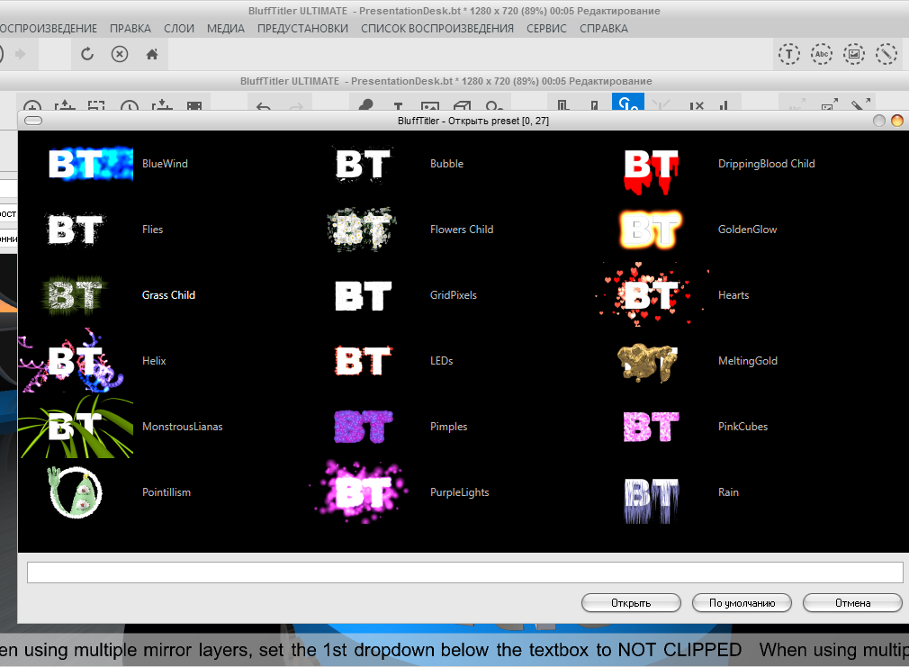Open the ПРЕДУСТАНОВКИ menu
Viewport: 909px width, 667px height.
click(302, 29)
